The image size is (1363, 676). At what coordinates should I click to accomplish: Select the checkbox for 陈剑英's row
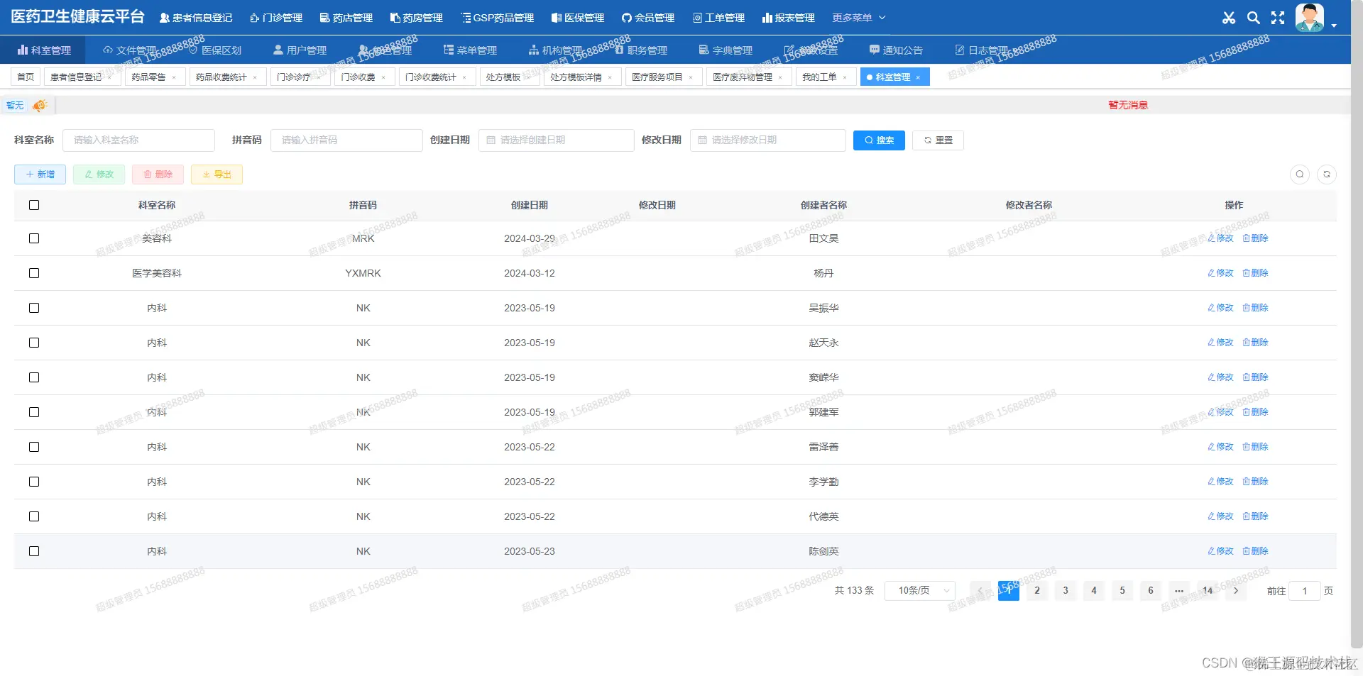click(x=34, y=551)
